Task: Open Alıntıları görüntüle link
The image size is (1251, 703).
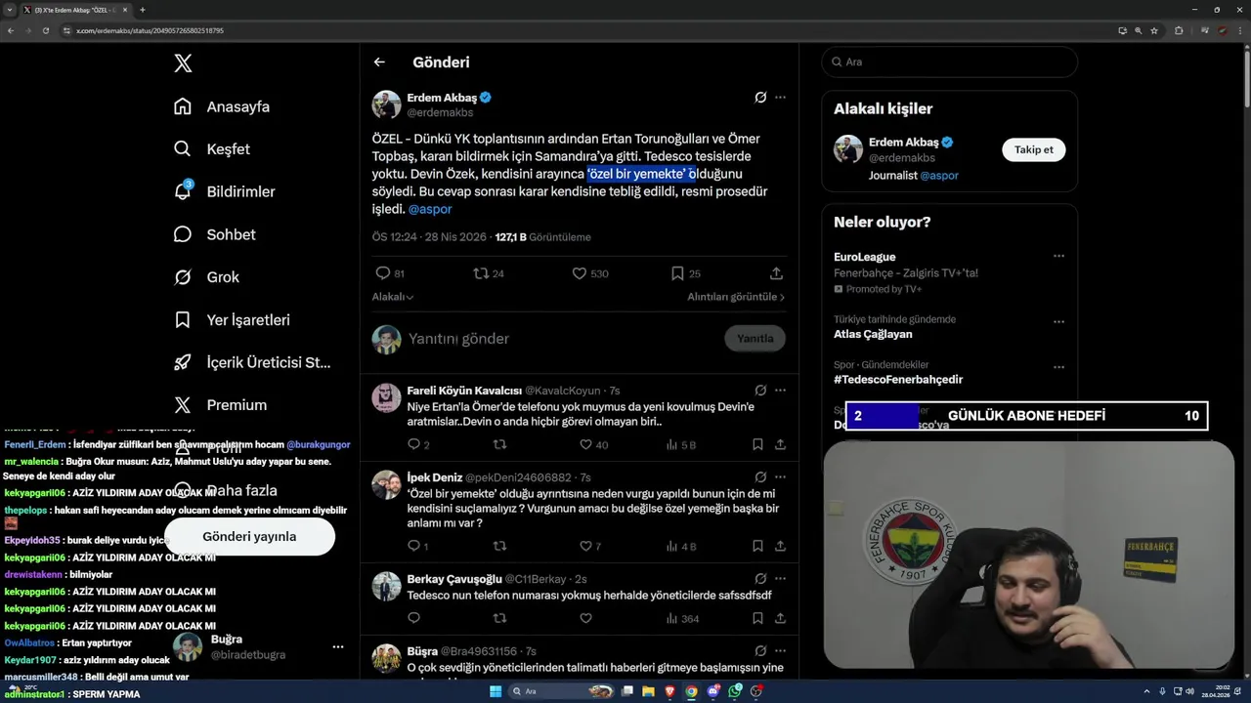Action: pos(736,297)
